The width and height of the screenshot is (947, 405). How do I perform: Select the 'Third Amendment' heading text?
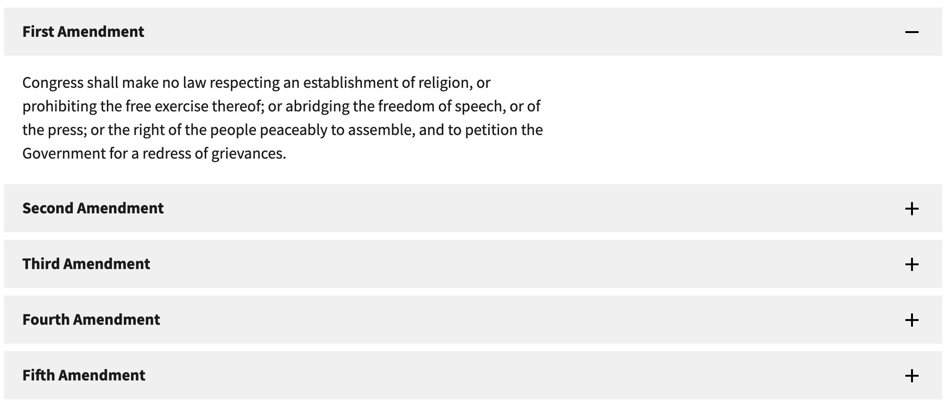click(x=86, y=264)
